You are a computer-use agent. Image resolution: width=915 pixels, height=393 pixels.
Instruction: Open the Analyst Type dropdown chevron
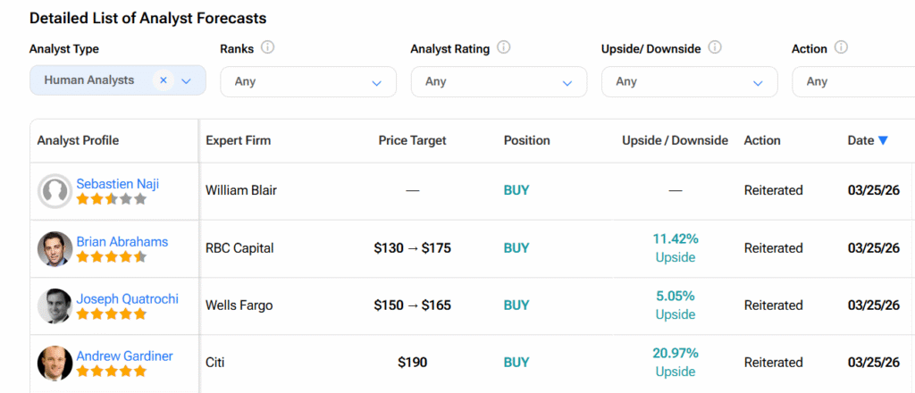tap(187, 81)
